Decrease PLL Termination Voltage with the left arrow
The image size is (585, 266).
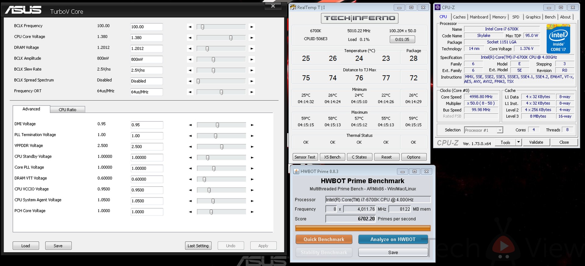tap(190, 136)
